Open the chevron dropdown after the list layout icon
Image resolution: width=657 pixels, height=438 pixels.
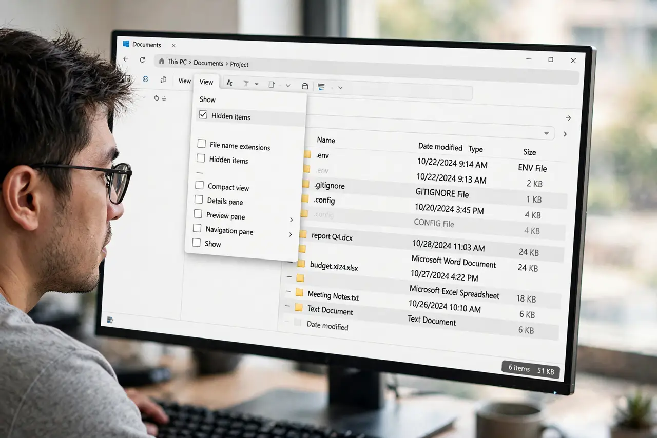340,88
